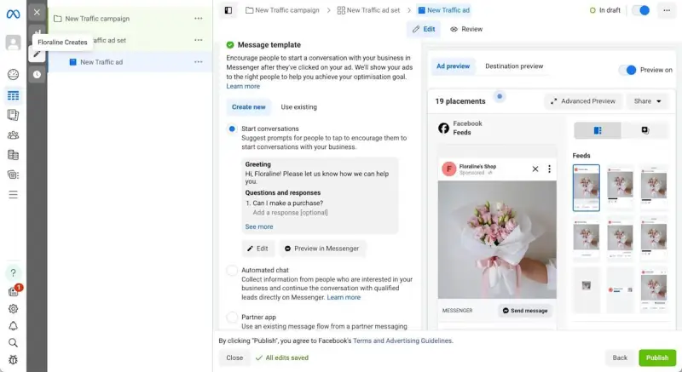
Task: Open the Help question mark icon
Action: (x=13, y=272)
